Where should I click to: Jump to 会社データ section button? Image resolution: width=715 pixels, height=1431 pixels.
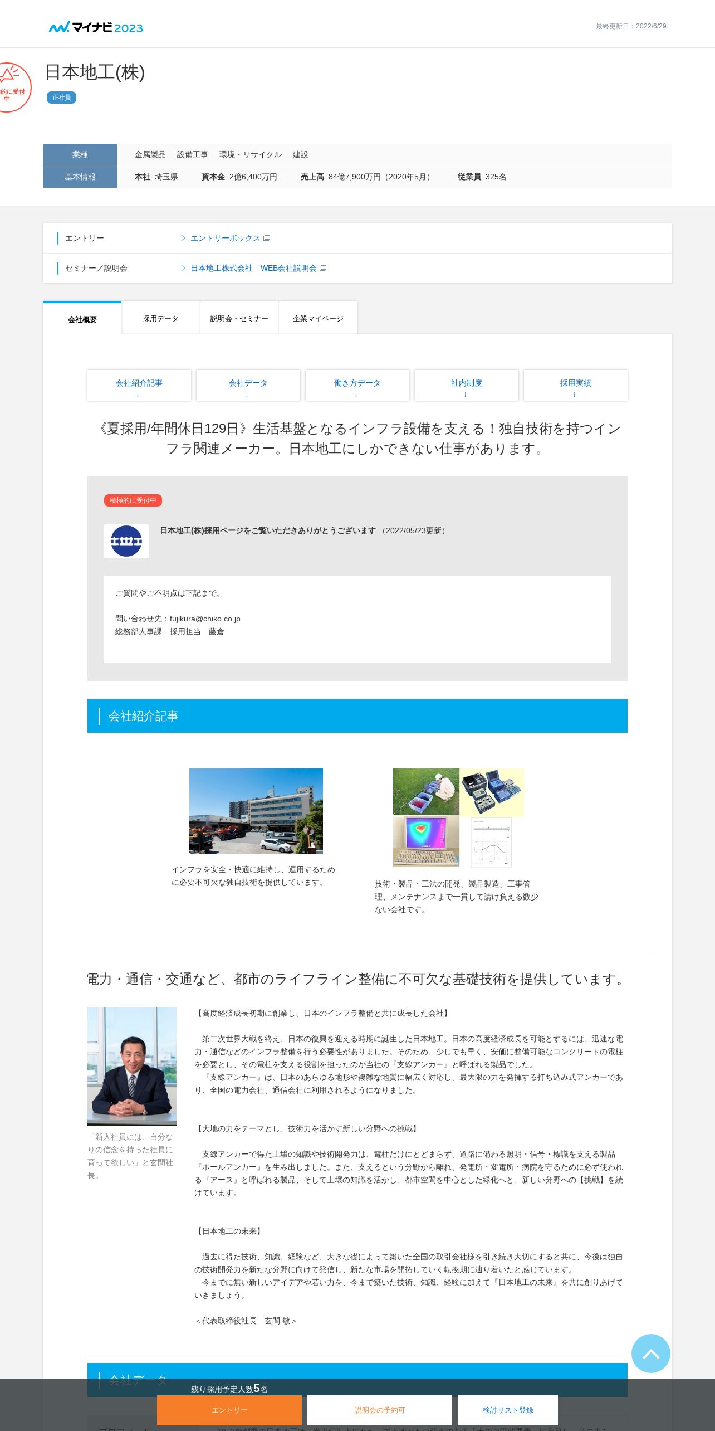[248, 385]
